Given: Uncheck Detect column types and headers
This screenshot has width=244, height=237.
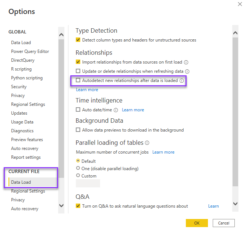Looking at the screenshot, I should pos(78,40).
